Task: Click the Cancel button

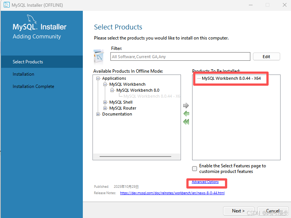Action: (x=273, y=211)
